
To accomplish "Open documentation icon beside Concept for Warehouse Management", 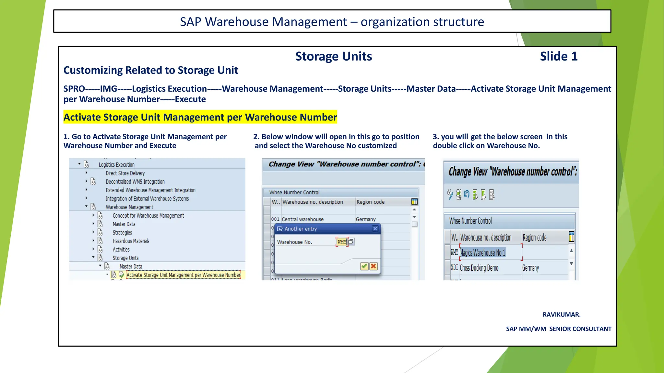I will (100, 215).
